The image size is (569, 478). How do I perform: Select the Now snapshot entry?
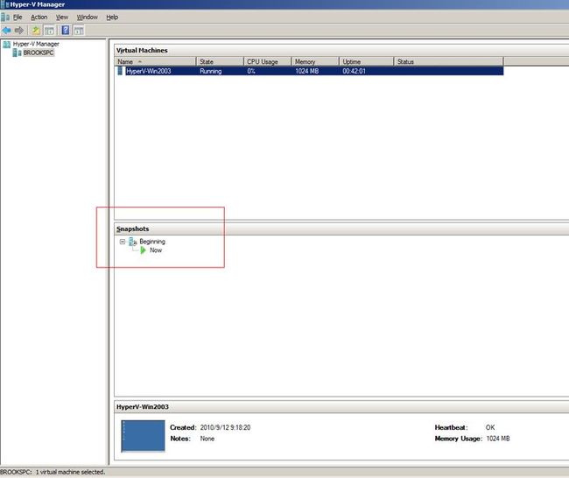click(x=156, y=250)
